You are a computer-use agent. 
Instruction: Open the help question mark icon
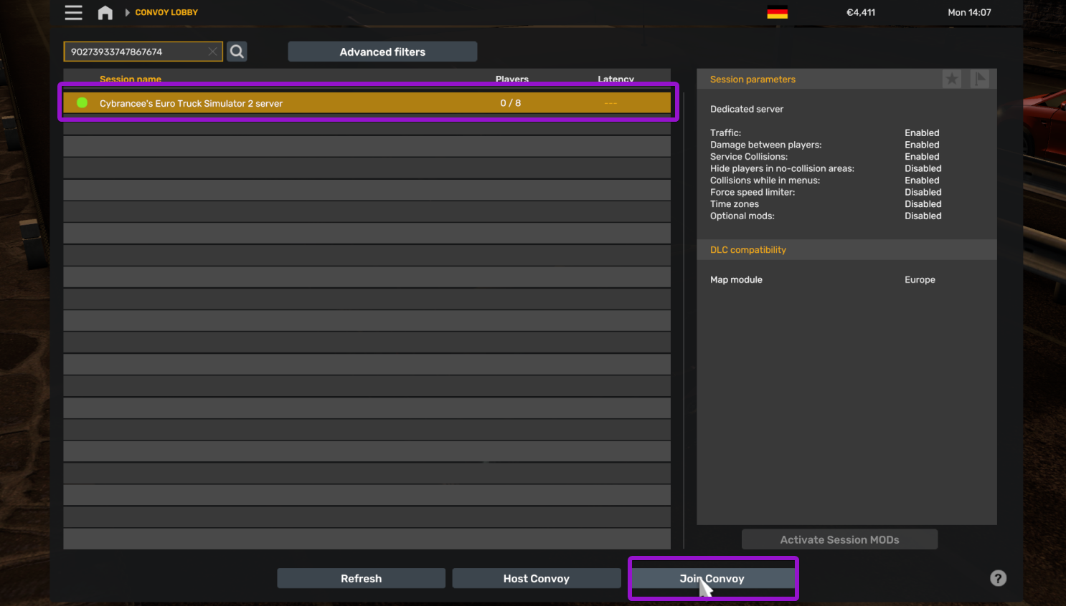[x=998, y=578]
